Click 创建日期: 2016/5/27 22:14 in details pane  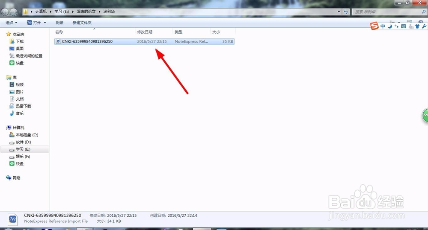(173, 215)
